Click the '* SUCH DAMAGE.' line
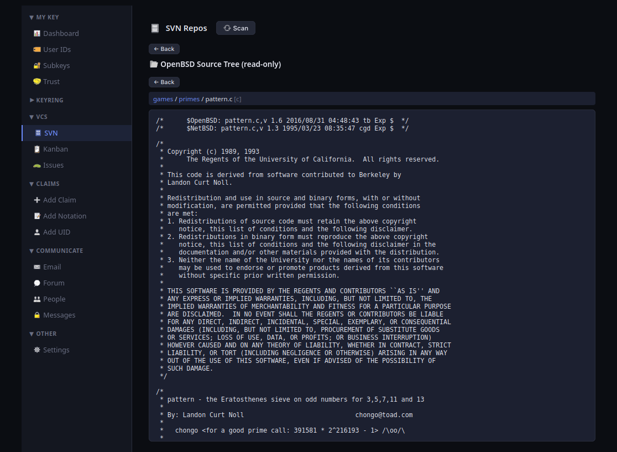617x452 pixels. [x=186, y=368]
